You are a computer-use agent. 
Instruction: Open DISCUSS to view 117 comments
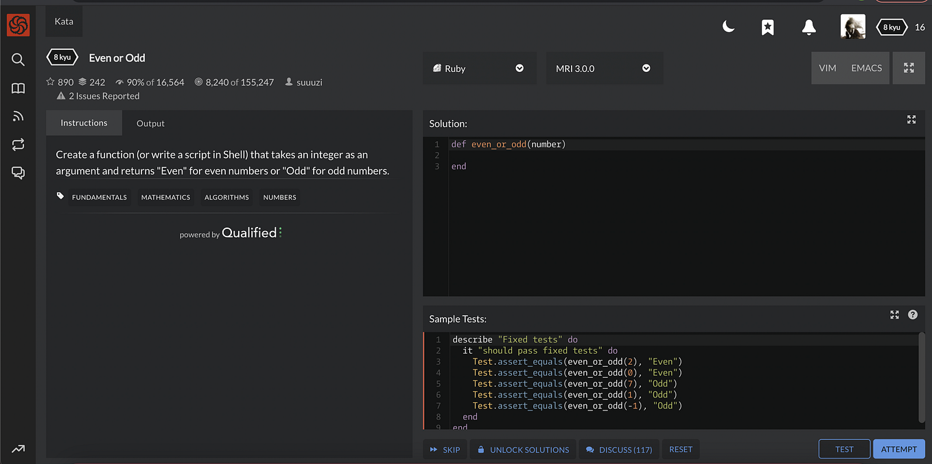pyautogui.click(x=619, y=449)
